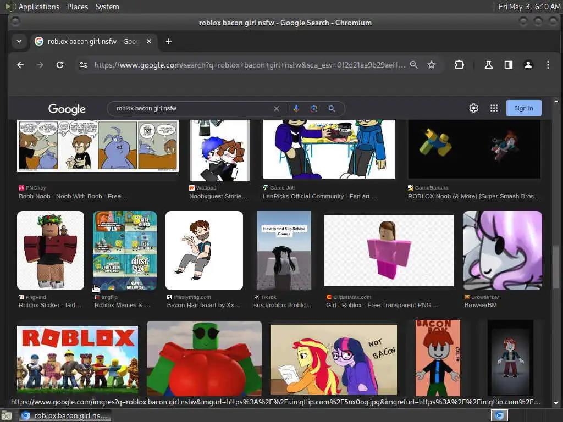Select the Chromium taskbar window button
Screen dimensions: 563x422
(65, 415)
